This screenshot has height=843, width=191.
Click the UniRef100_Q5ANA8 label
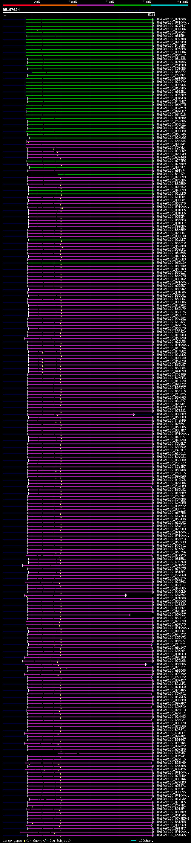click(x=171, y=470)
